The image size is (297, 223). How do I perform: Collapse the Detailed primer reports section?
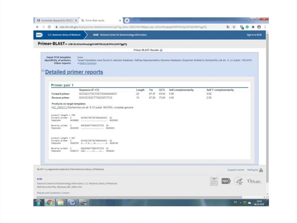(x=43, y=70)
